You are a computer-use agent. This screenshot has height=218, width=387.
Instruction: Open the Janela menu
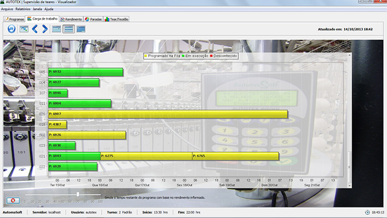(x=37, y=9)
